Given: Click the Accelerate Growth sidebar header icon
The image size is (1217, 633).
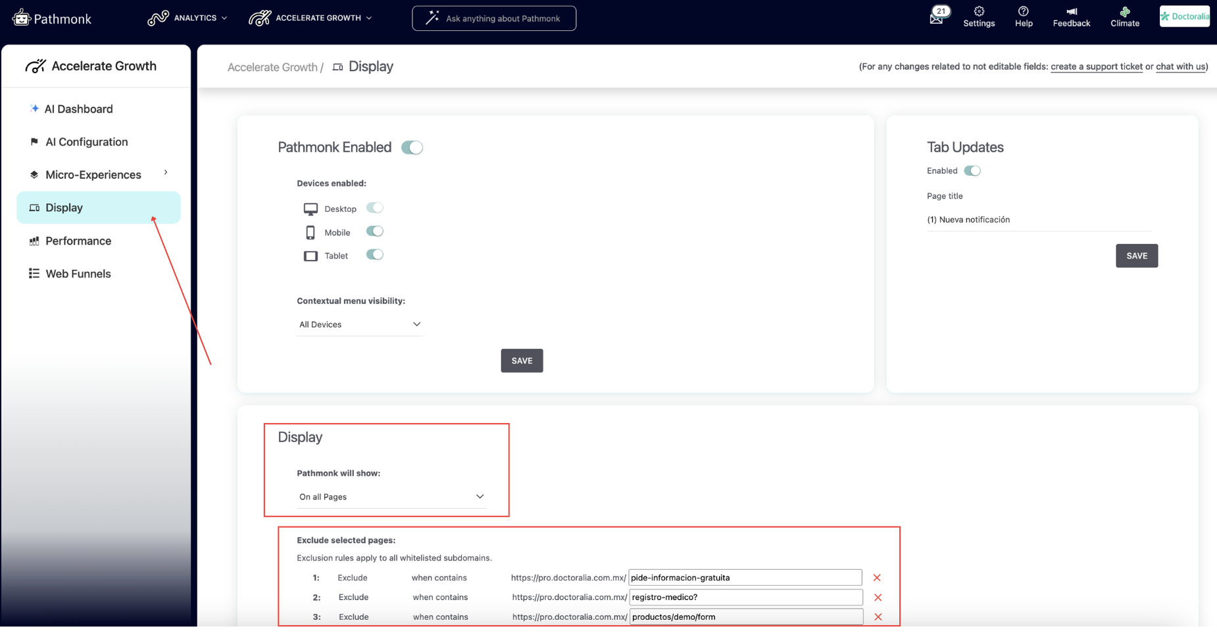Looking at the screenshot, I should pyautogui.click(x=36, y=66).
